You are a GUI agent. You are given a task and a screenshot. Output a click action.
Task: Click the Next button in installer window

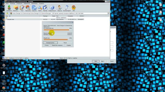[103, 61]
